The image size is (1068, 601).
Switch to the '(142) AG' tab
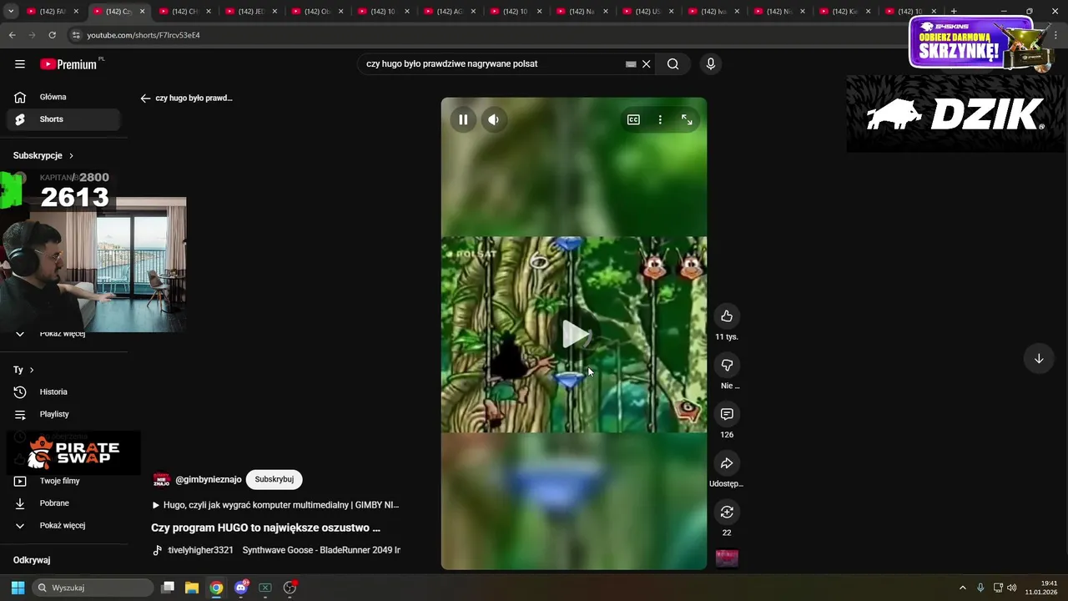click(450, 11)
